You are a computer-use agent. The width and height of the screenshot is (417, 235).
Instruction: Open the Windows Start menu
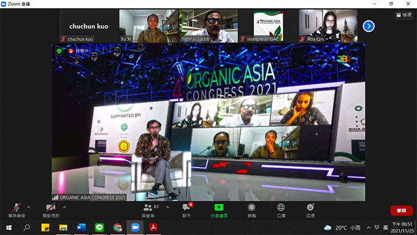(x=9, y=227)
